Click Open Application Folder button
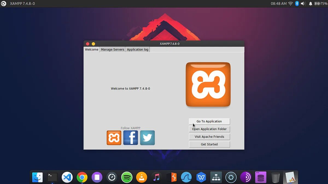 click(209, 129)
